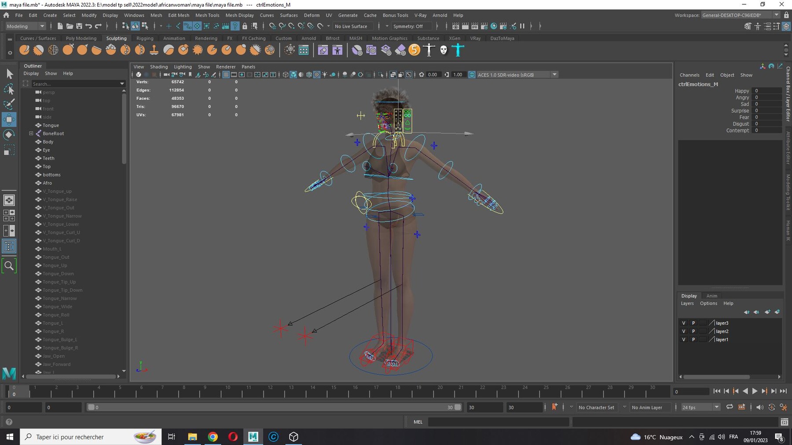Pick the Paint selection tool
This screenshot has width=792, height=445.
[x=9, y=104]
